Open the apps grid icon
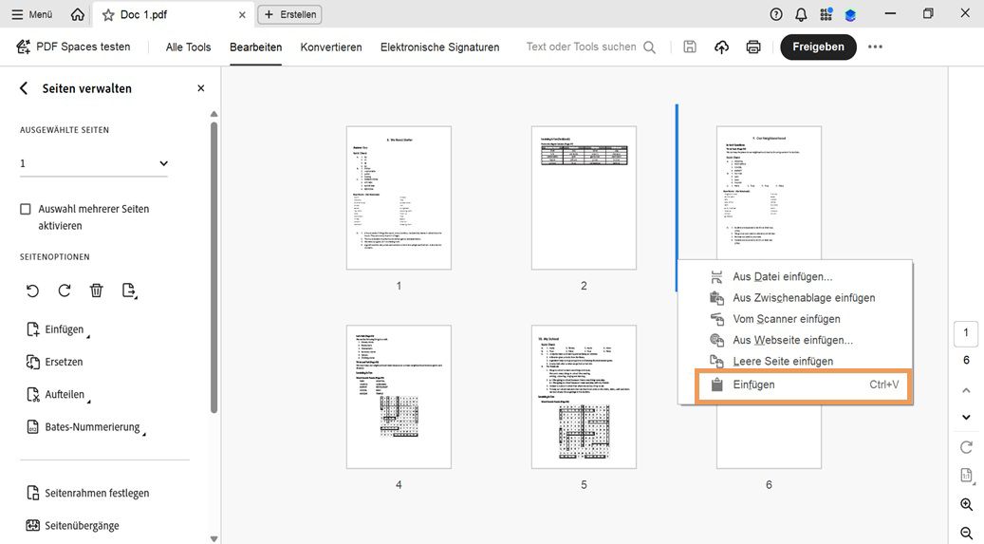 (x=826, y=14)
